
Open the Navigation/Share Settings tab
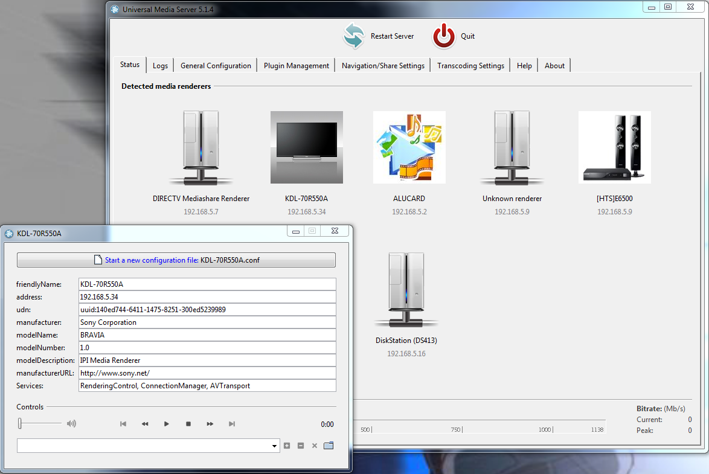pos(383,66)
